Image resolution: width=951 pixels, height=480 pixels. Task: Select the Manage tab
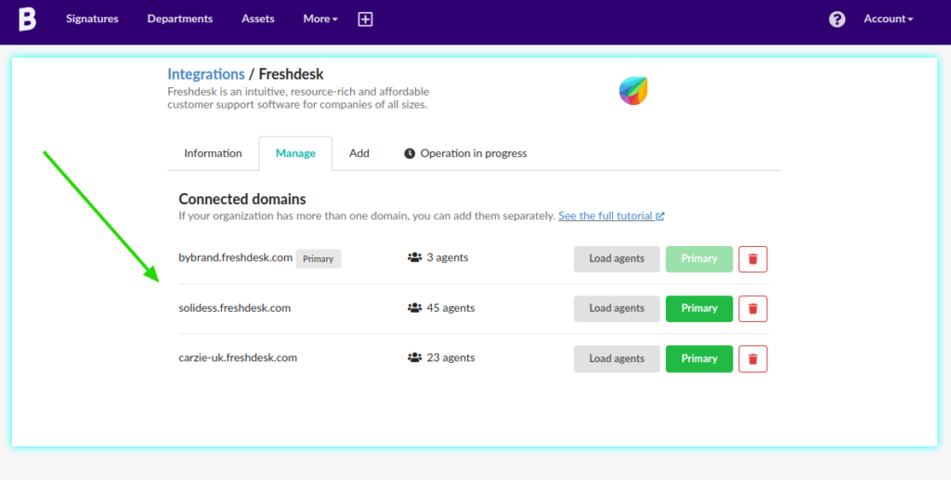[295, 153]
